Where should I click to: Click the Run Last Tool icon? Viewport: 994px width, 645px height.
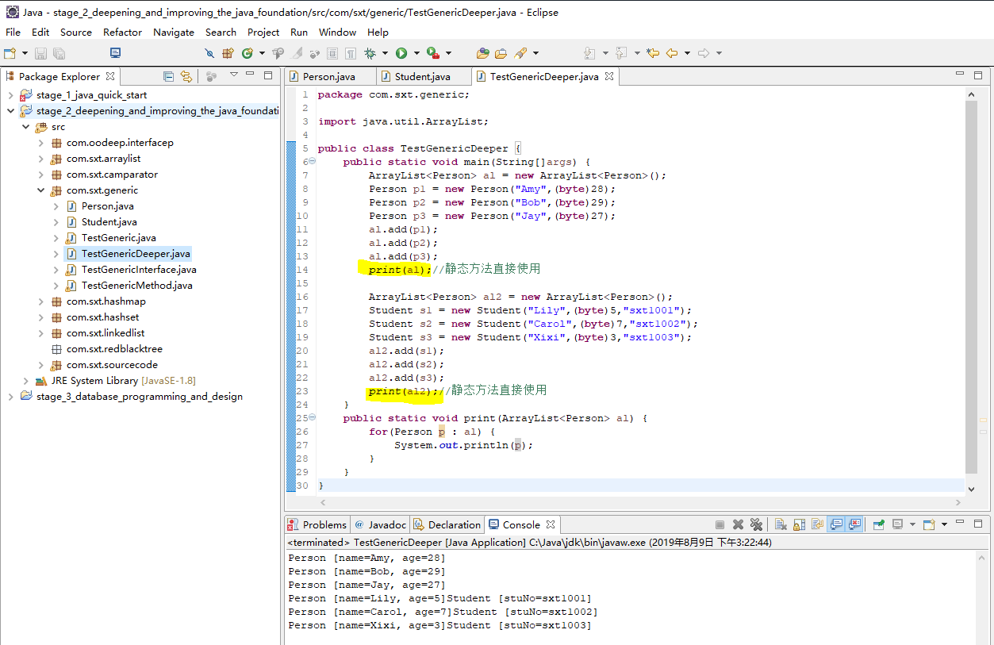pyautogui.click(x=432, y=53)
